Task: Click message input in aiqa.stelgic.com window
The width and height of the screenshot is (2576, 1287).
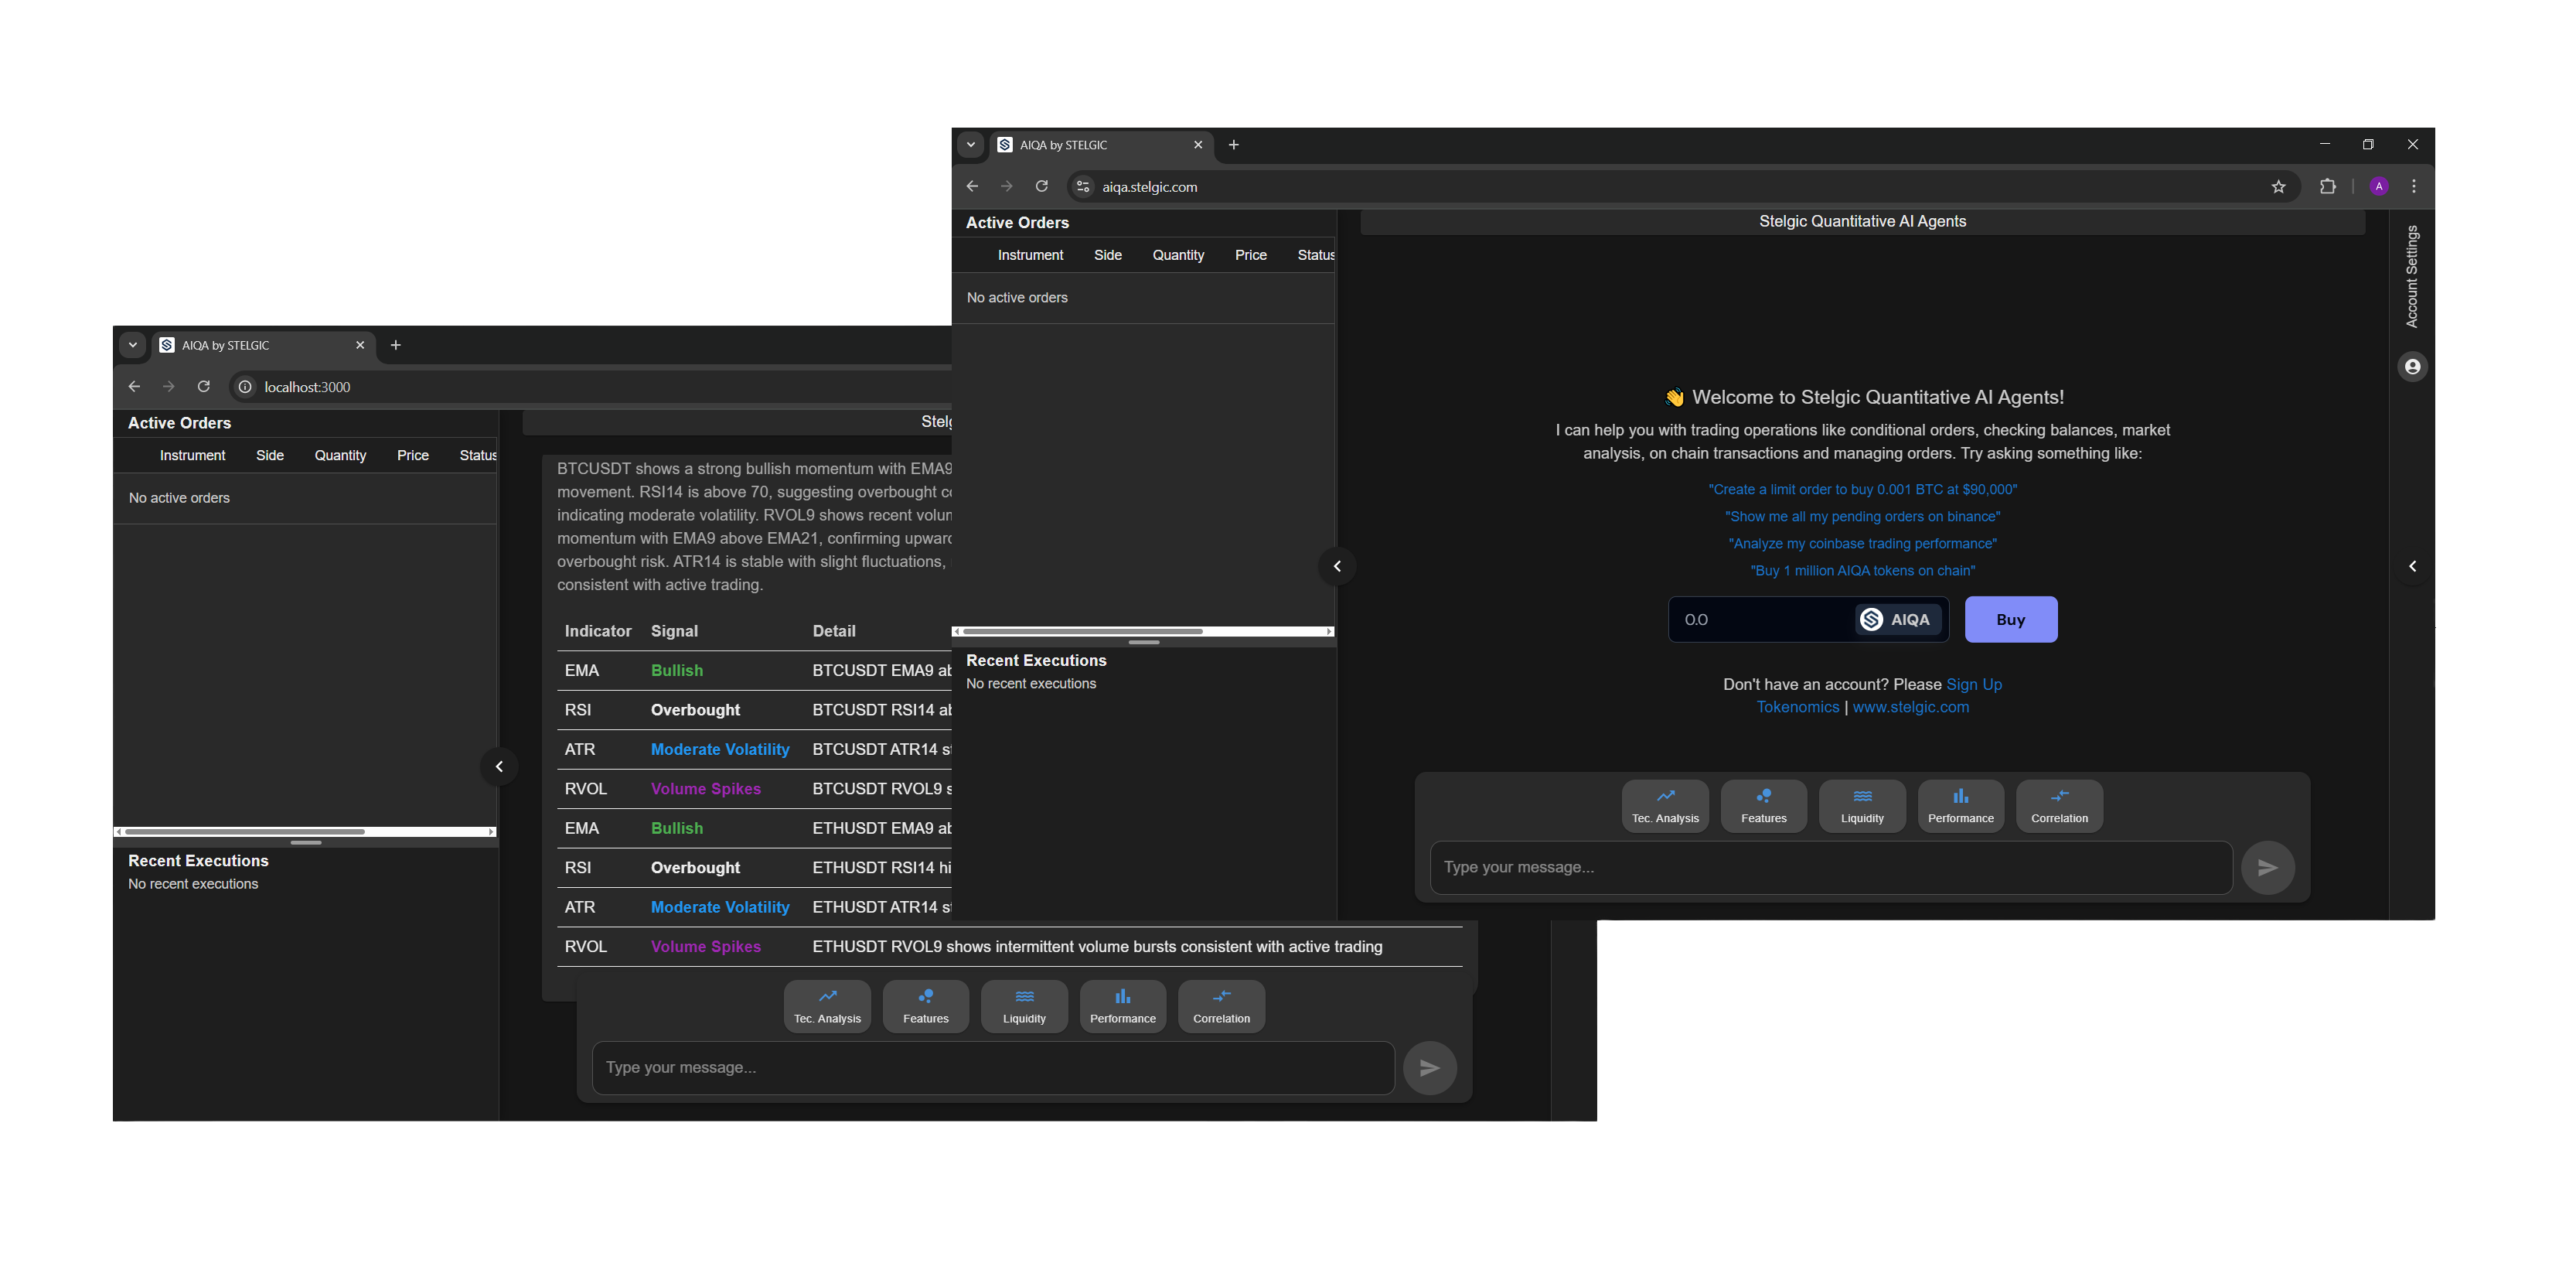Action: coord(1831,868)
